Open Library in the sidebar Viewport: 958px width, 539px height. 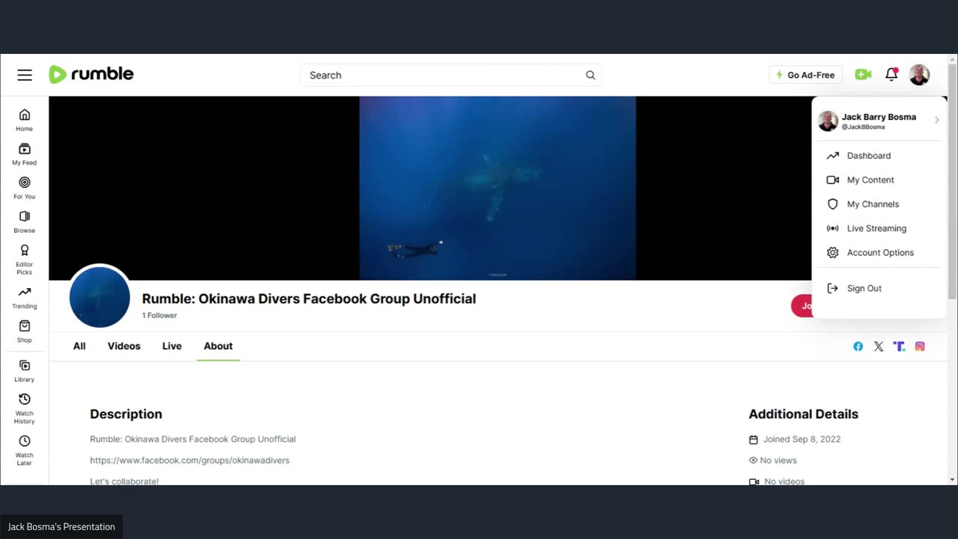tap(25, 371)
